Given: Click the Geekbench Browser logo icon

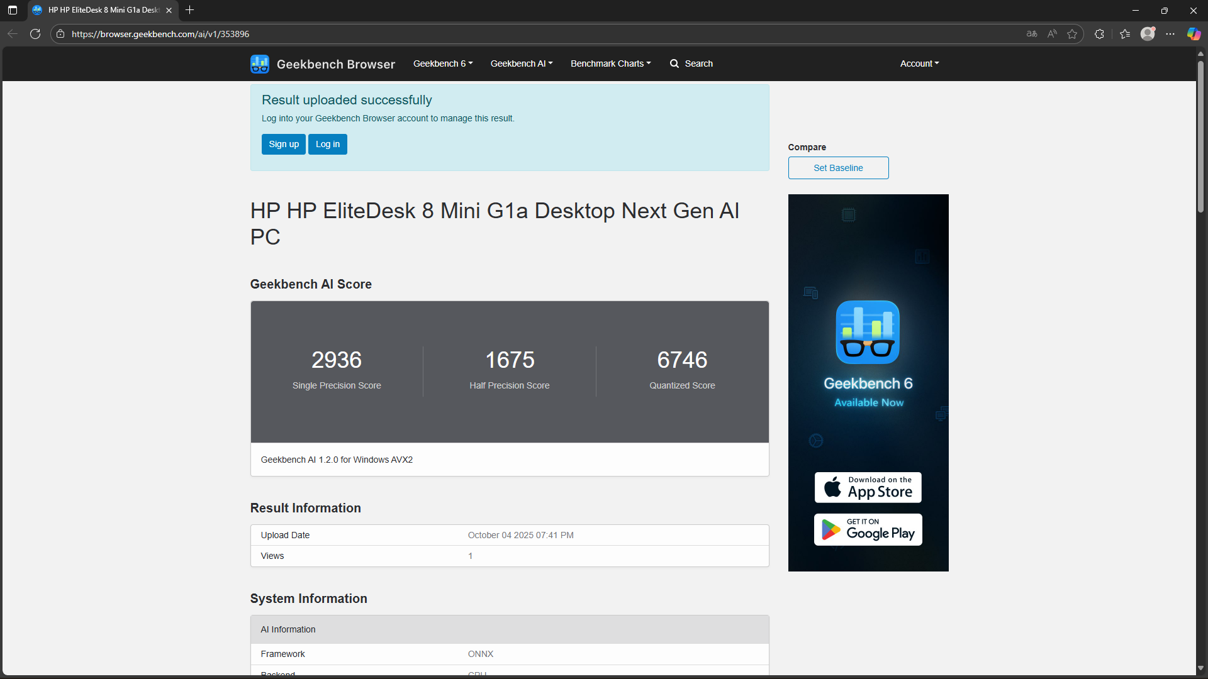Looking at the screenshot, I should [259, 63].
